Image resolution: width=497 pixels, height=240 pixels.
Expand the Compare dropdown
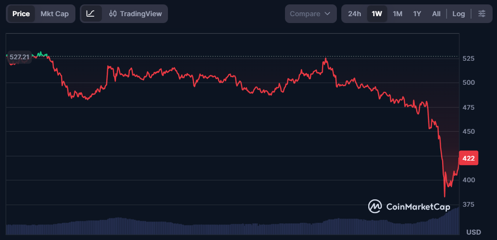pos(310,14)
